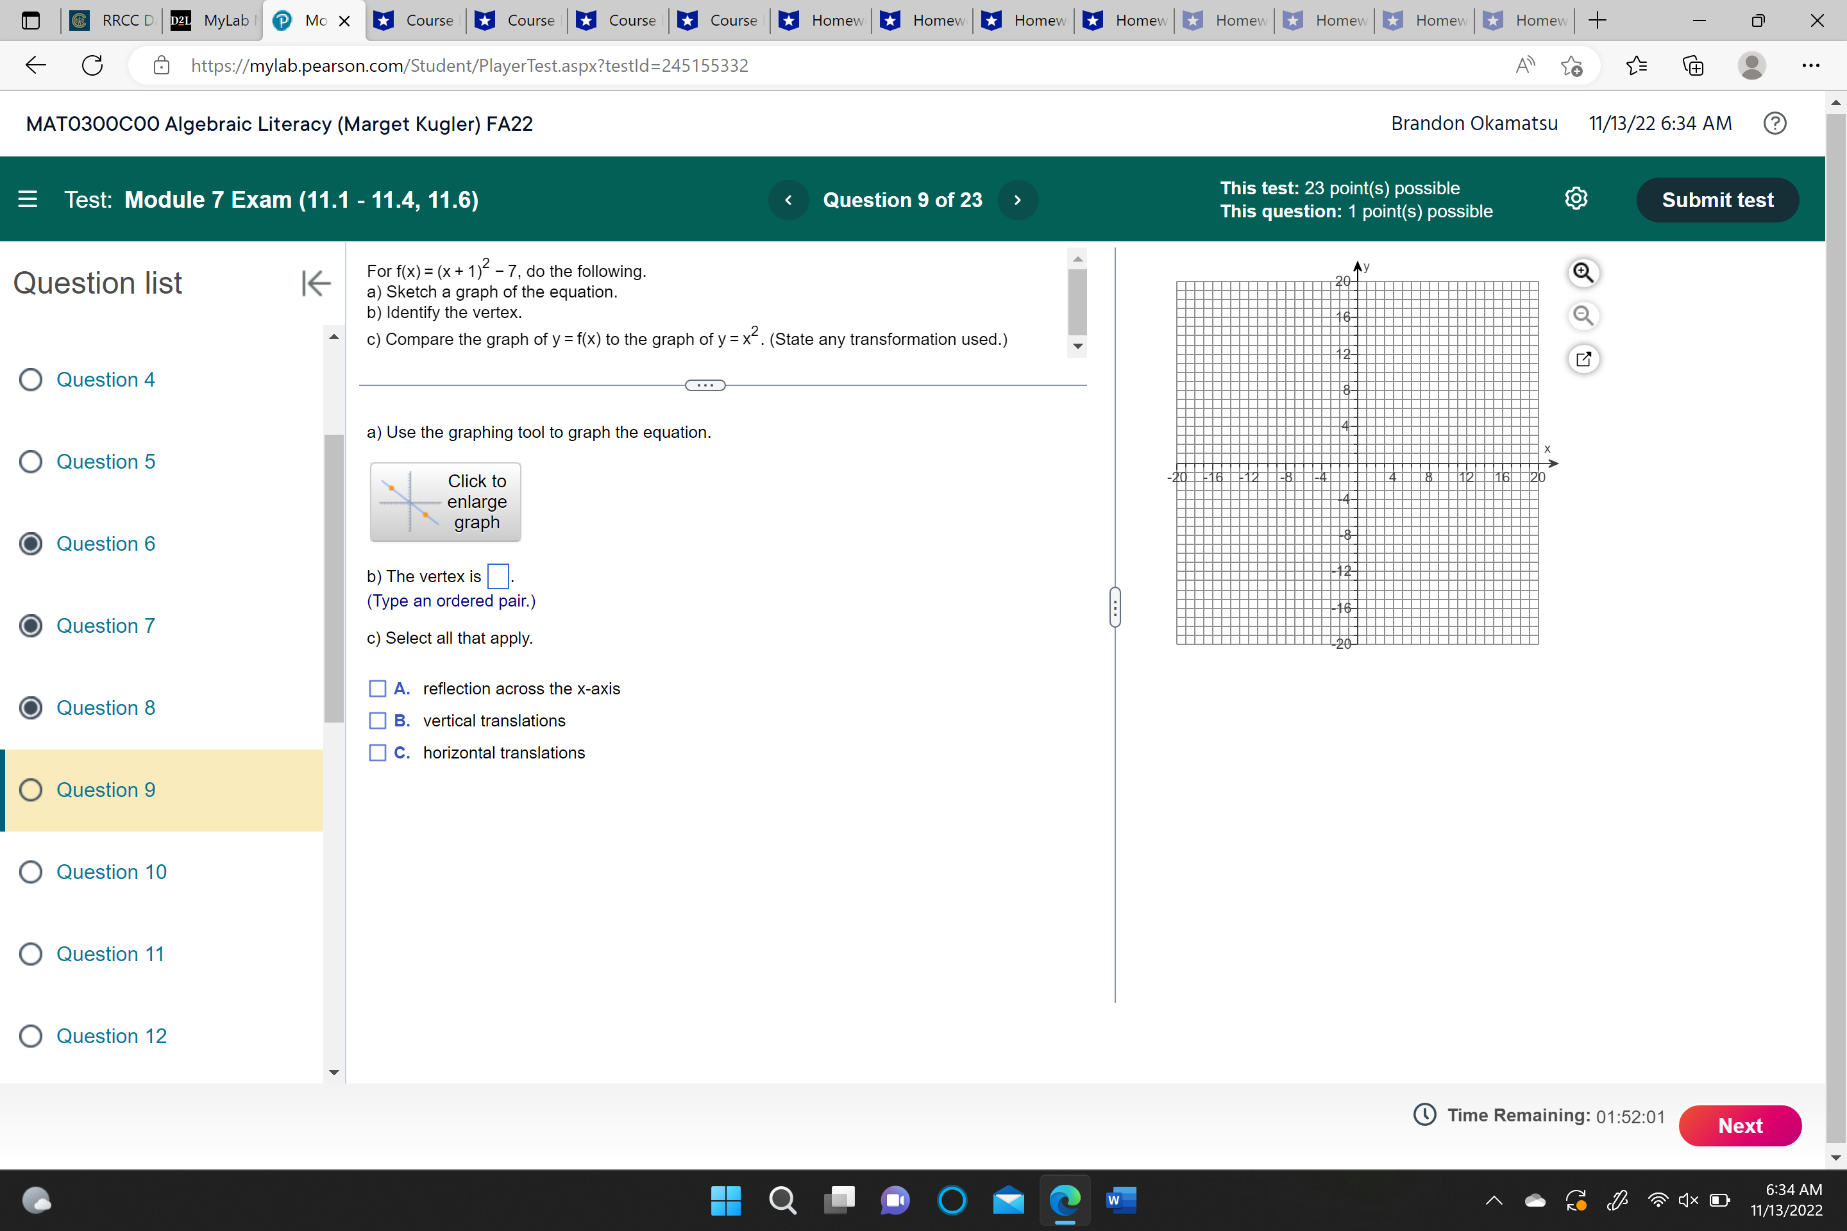
Task: Open the ellipsis menu on the question divider
Action: pyautogui.click(x=705, y=384)
